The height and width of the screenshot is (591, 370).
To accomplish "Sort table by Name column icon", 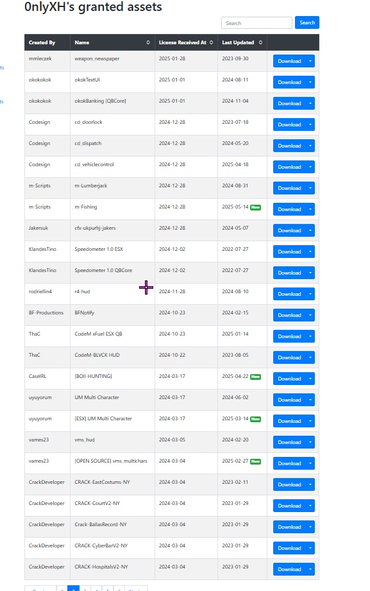I will tap(148, 42).
